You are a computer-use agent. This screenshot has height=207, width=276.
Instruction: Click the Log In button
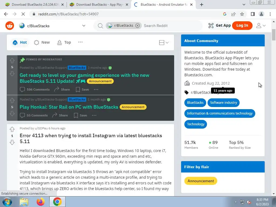coord(242,26)
